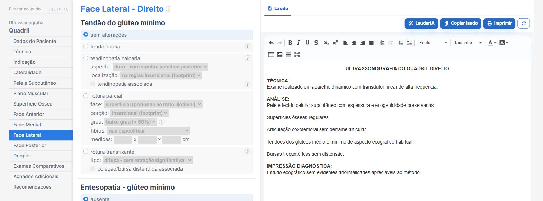Click the Copiar laudo button
The height and width of the screenshot is (201, 543).
coord(461,23)
